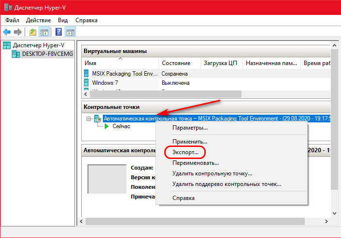Click the Диспетчер Hyper-V tree root icon
This screenshot has height=238, width=341.
click(x=7, y=45)
